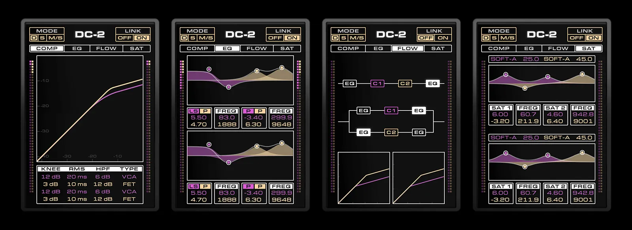
Task: Click the dipped tan handle in lower saturation graph
Action: (x=525, y=167)
